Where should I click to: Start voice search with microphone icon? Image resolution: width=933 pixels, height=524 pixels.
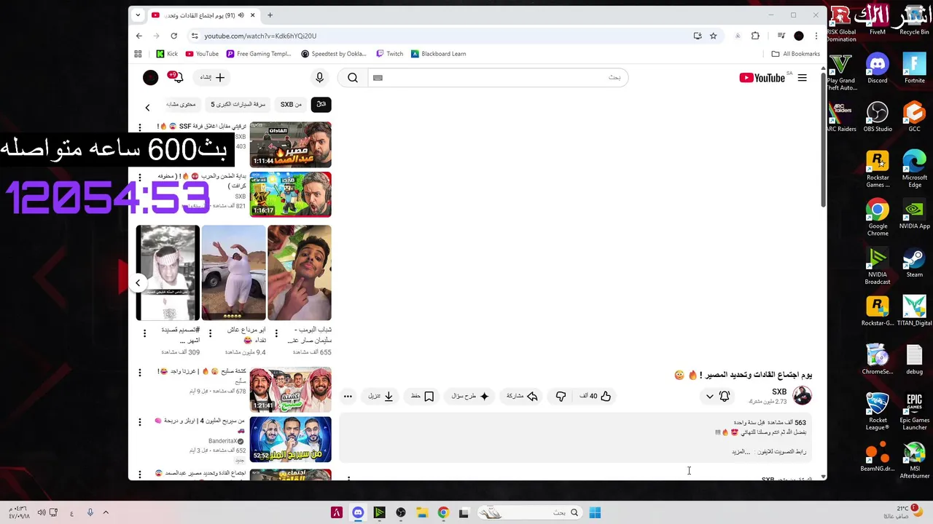[319, 77]
